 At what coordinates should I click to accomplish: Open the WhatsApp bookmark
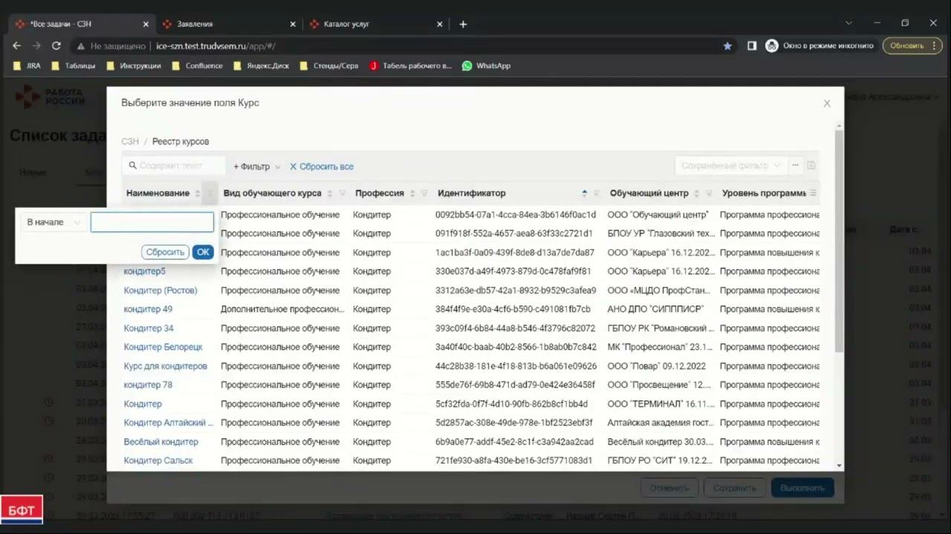[487, 65]
